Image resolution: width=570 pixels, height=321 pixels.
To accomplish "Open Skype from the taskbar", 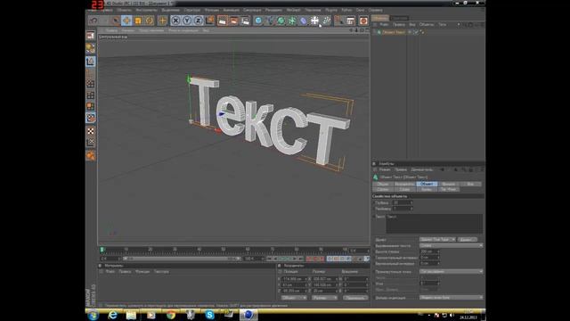I will (210, 315).
